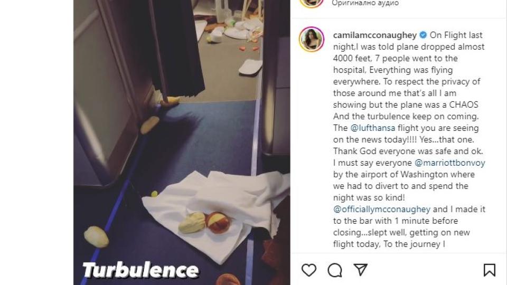Like the post with the heart icon
The width and height of the screenshot is (507, 285).
pos(309,270)
